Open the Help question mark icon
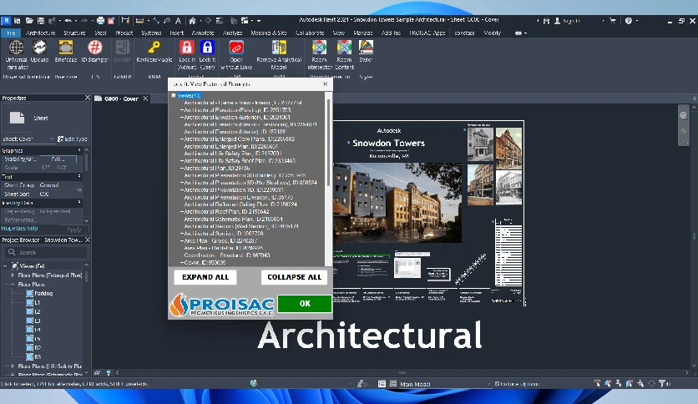Viewport: 698px width, 404px height. tap(628, 21)
